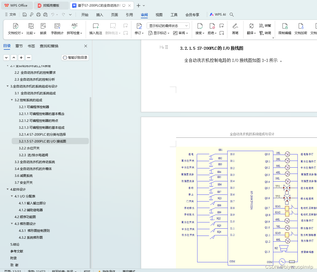Switch to the 章节 panel tab
The image size is (317, 272).
pyautogui.click(x=19, y=46)
